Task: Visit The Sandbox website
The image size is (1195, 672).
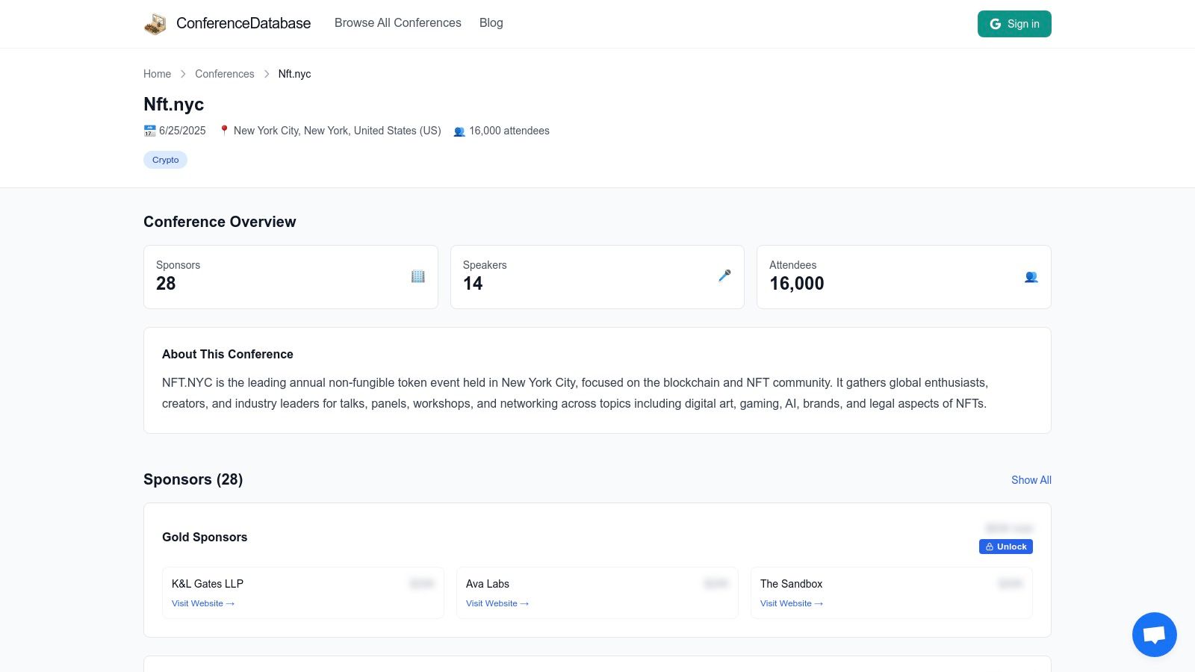Action: (x=791, y=603)
